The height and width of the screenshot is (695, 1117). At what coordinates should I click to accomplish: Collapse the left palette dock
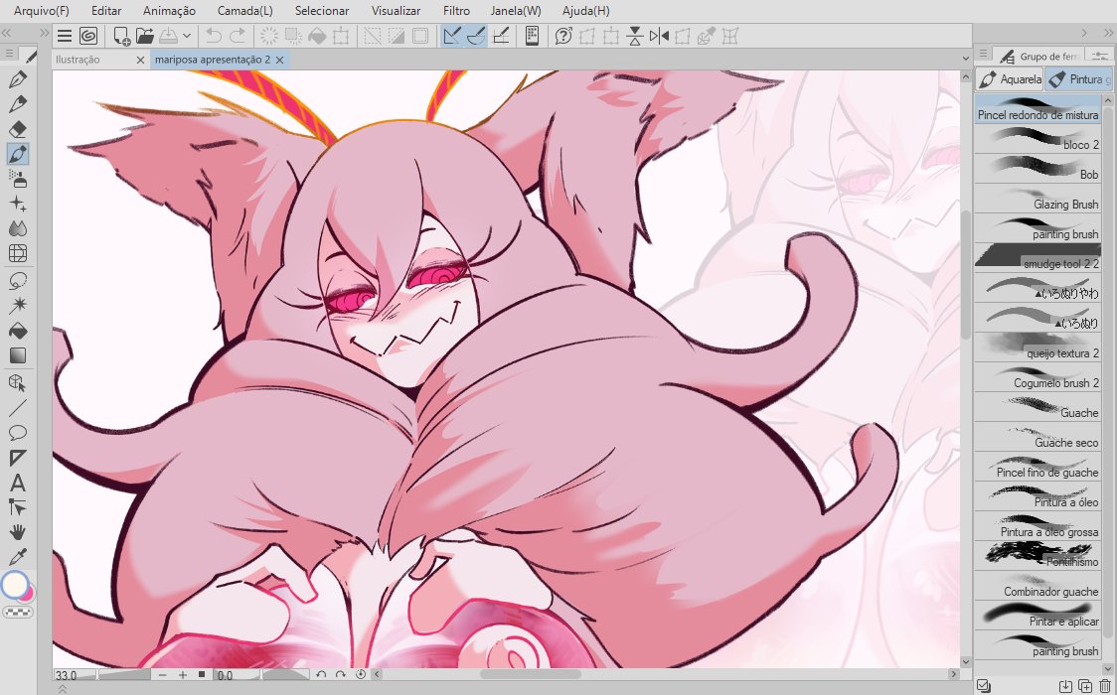point(6,33)
